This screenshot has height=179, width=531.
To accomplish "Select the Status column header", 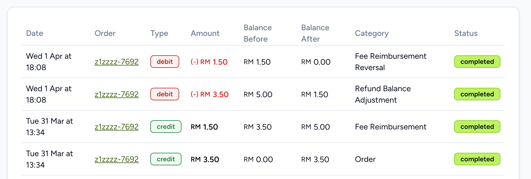I will click(x=466, y=33).
